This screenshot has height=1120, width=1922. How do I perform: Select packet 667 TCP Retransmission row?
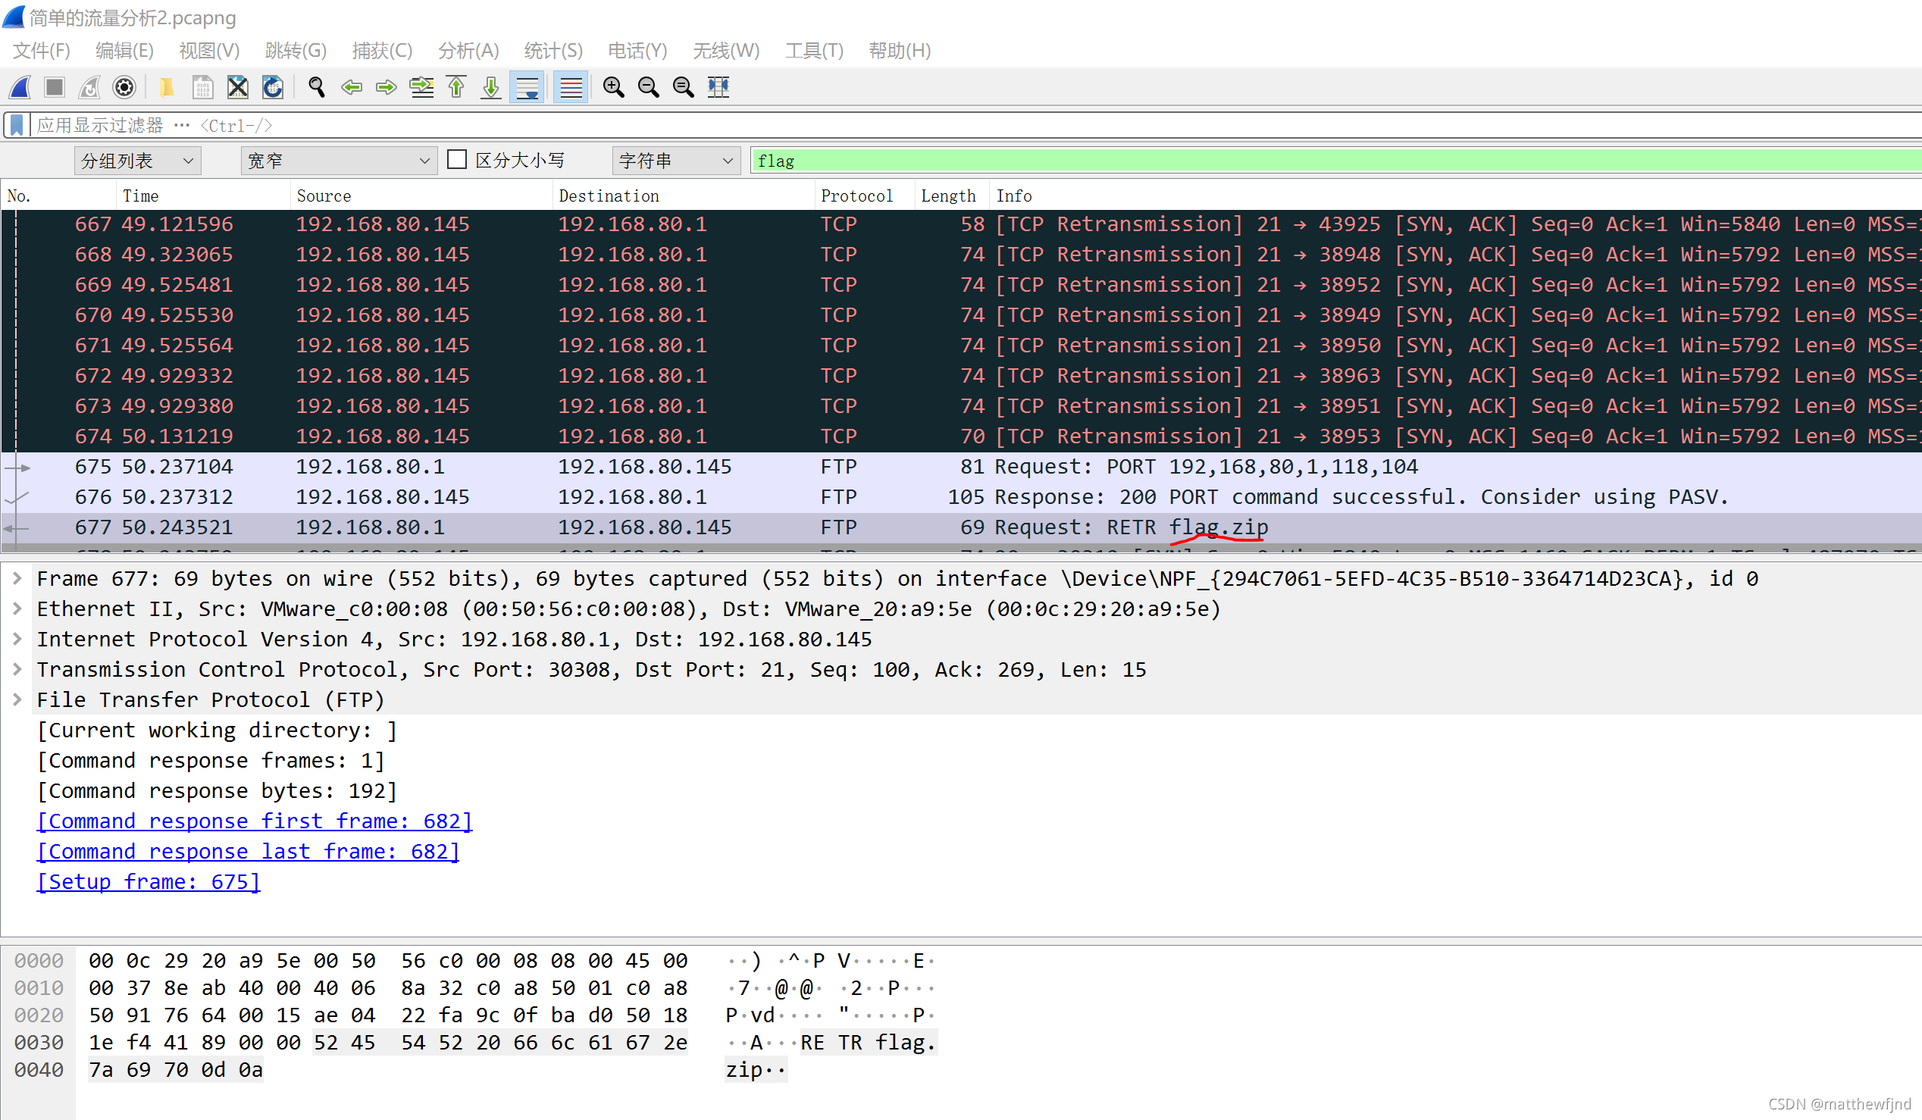(961, 224)
